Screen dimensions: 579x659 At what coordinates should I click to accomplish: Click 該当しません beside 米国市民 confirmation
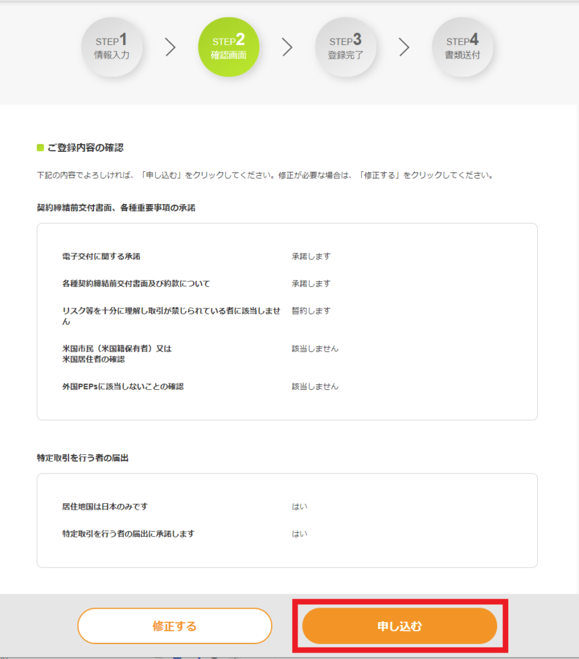(x=315, y=349)
